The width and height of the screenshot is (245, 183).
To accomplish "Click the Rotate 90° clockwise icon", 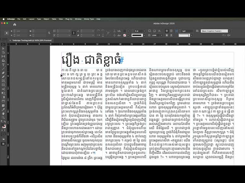I will (98, 31).
